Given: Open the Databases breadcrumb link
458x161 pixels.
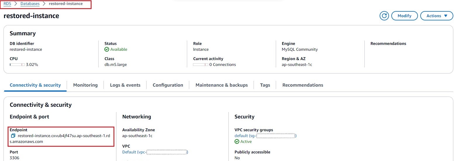Looking at the screenshot, I should pos(30,4).
